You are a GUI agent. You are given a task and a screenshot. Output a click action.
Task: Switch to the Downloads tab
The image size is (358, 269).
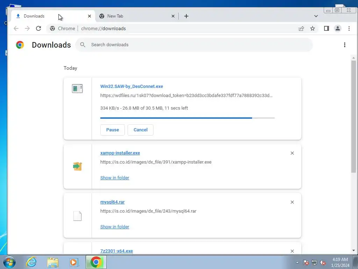coord(53,16)
